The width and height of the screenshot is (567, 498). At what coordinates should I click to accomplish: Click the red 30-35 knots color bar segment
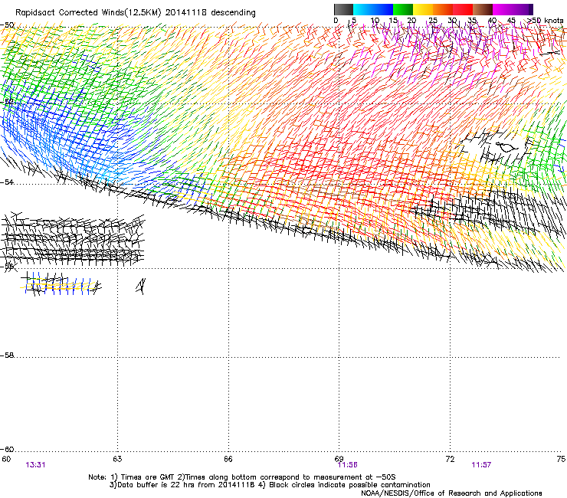463,9
